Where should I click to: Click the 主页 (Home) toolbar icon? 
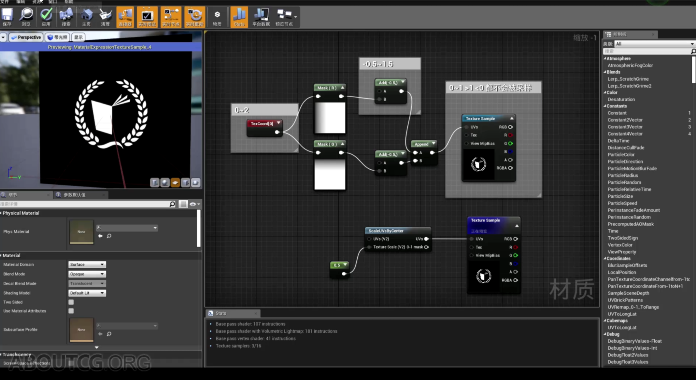[86, 17]
